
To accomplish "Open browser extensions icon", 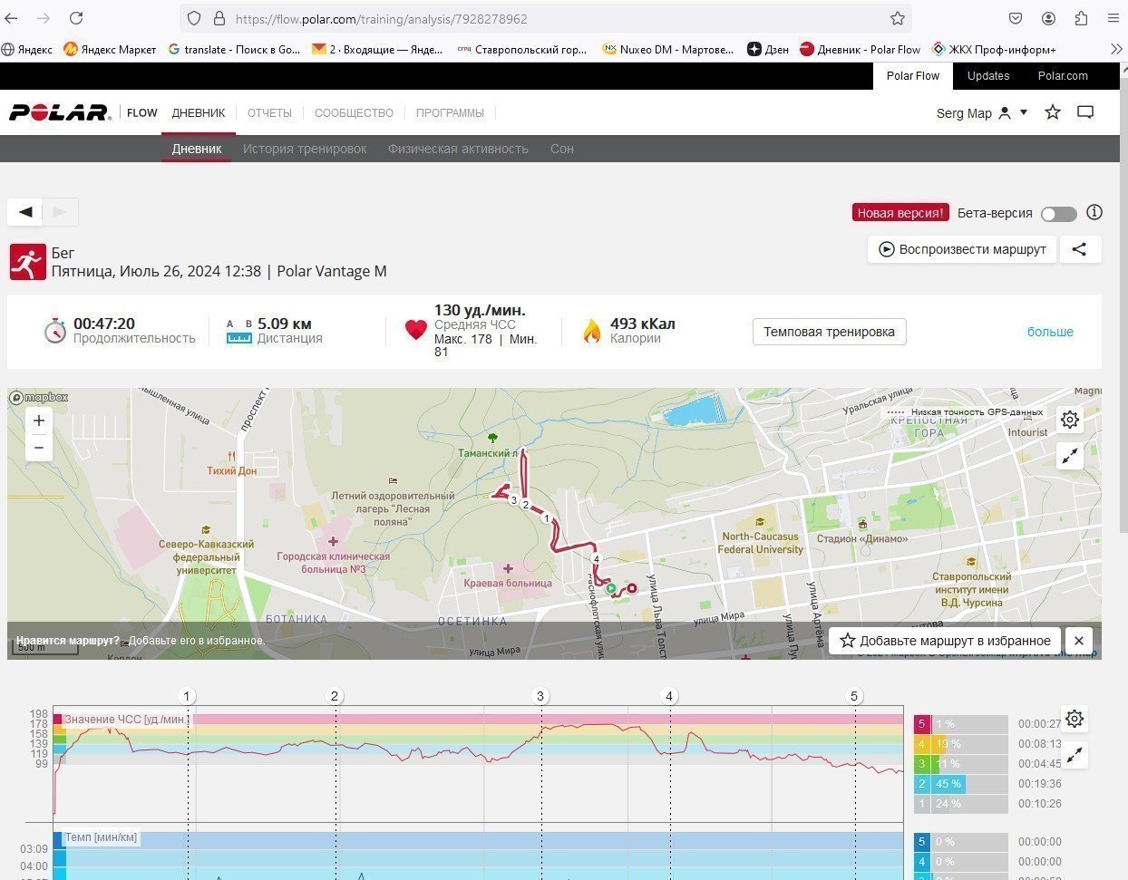I will 1081,18.
